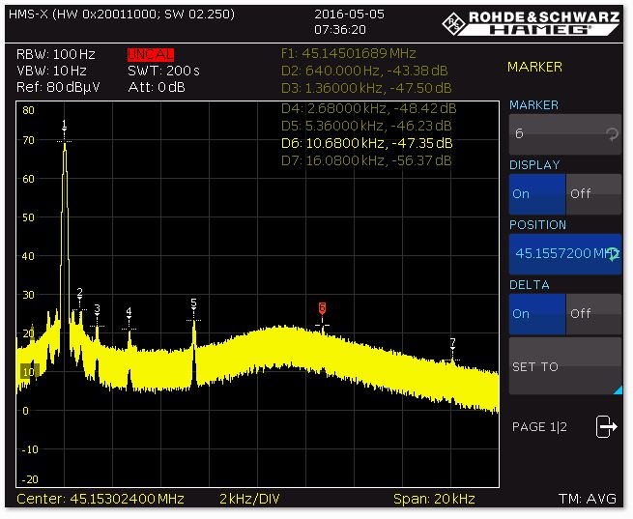Enable DELTA mode with On
This screenshot has width=633, height=519.
[x=536, y=314]
